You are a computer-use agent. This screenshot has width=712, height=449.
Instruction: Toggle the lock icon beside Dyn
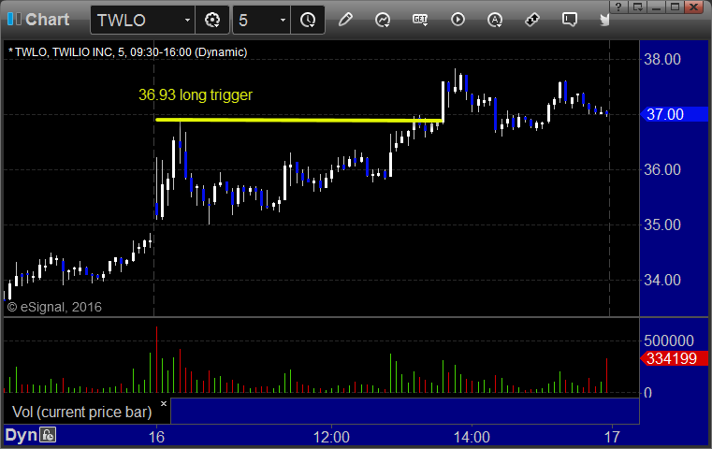coord(48,435)
